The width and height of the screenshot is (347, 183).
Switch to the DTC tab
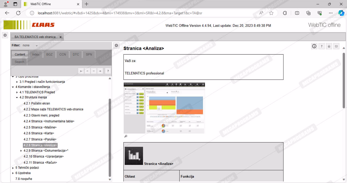pos(76,54)
